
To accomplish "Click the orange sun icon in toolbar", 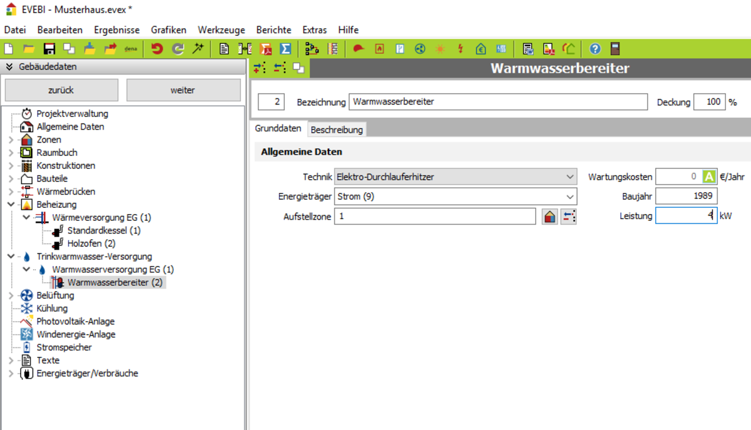I will click(441, 49).
